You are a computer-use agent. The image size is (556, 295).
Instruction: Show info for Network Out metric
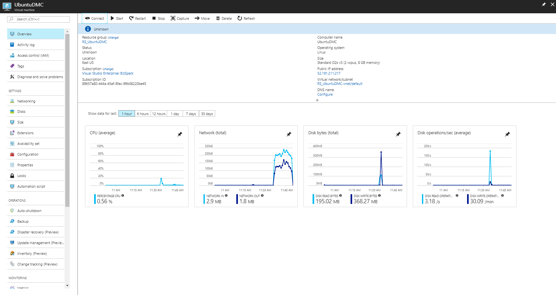click(x=262, y=195)
